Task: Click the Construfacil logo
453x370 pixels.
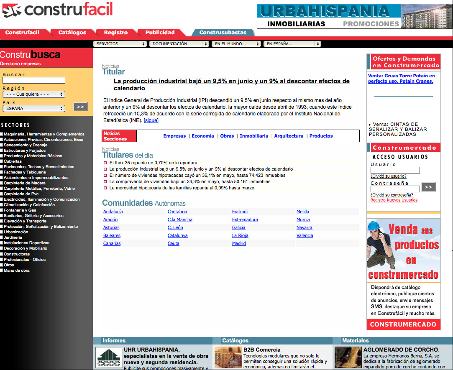Action: (x=57, y=10)
